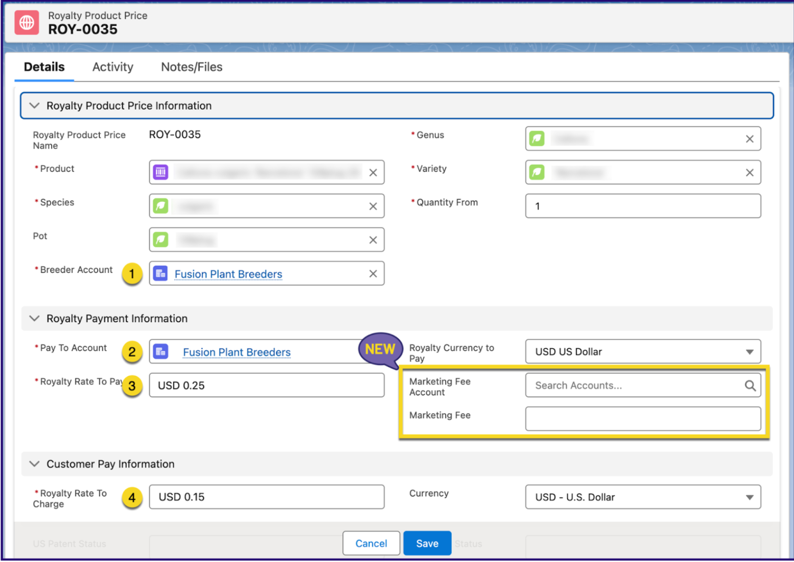Click the Marketing Fee Account search magnifier
This screenshot has height=562, width=794.
tap(750, 386)
